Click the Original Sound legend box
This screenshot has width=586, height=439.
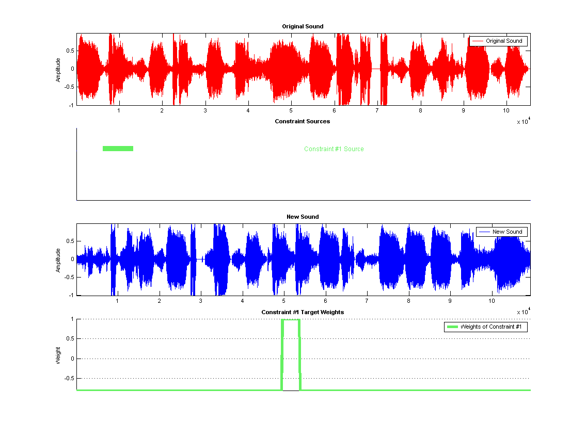(x=498, y=41)
